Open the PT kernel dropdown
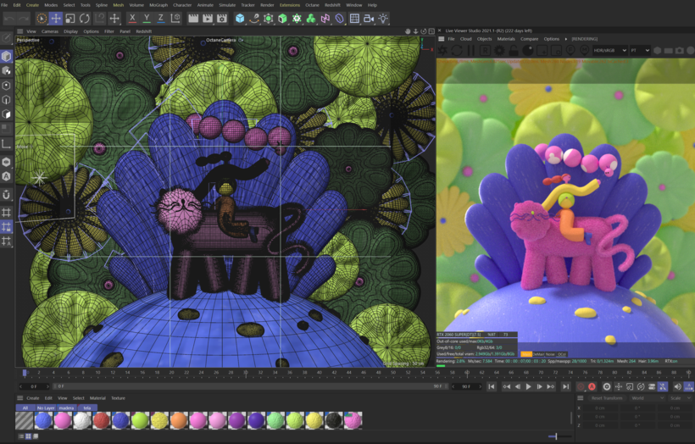Screen dimensions: 695x444 pos(640,51)
